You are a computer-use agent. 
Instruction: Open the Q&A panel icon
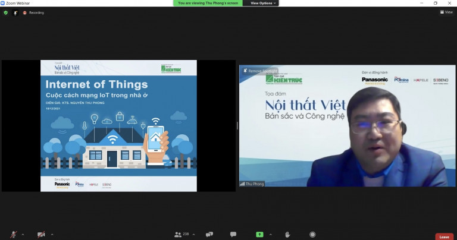[208, 234]
